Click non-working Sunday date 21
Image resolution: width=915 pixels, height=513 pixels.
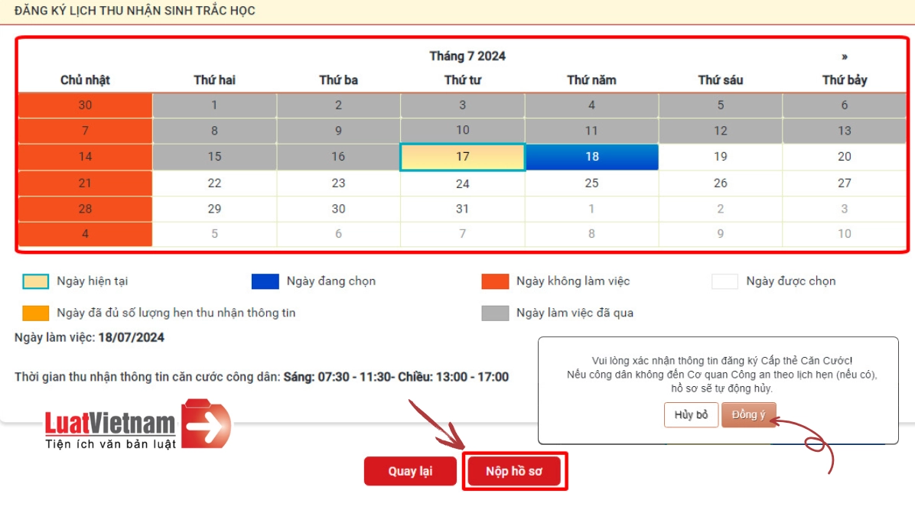click(x=85, y=183)
